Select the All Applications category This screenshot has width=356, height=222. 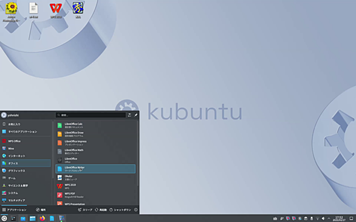click(x=26, y=132)
